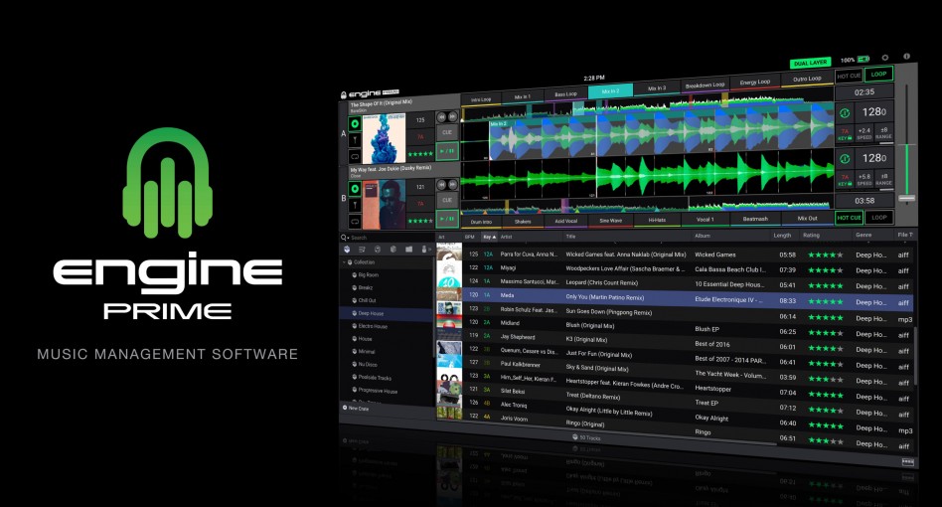This screenshot has width=942, height=507.
Task: Click the deck A tuning fork icon
Action: click(355, 140)
